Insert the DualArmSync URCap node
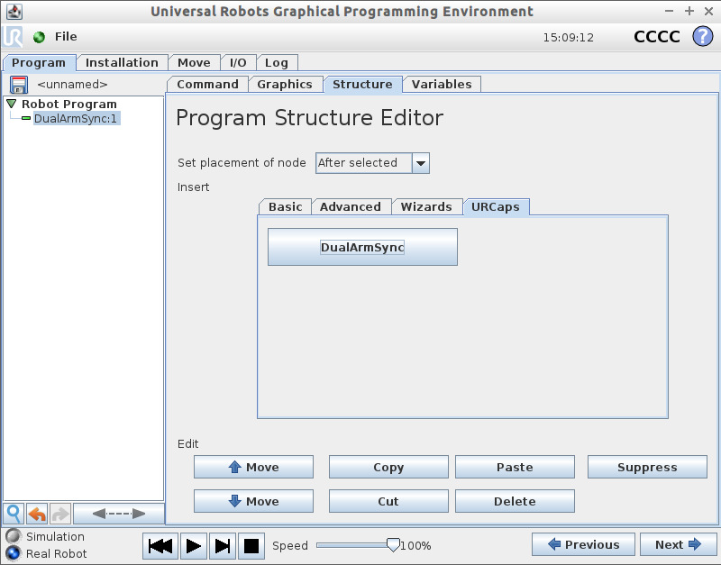721x565 pixels. (x=362, y=247)
